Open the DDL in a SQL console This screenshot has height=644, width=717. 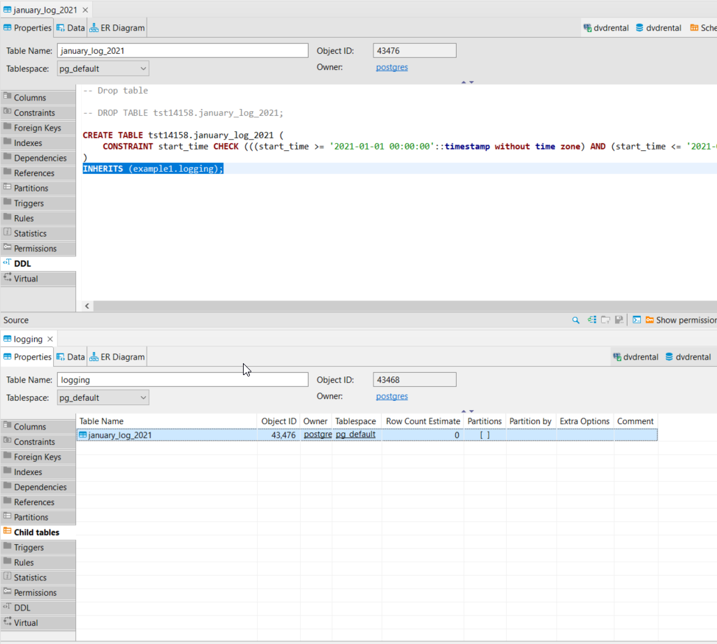pyautogui.click(x=637, y=319)
